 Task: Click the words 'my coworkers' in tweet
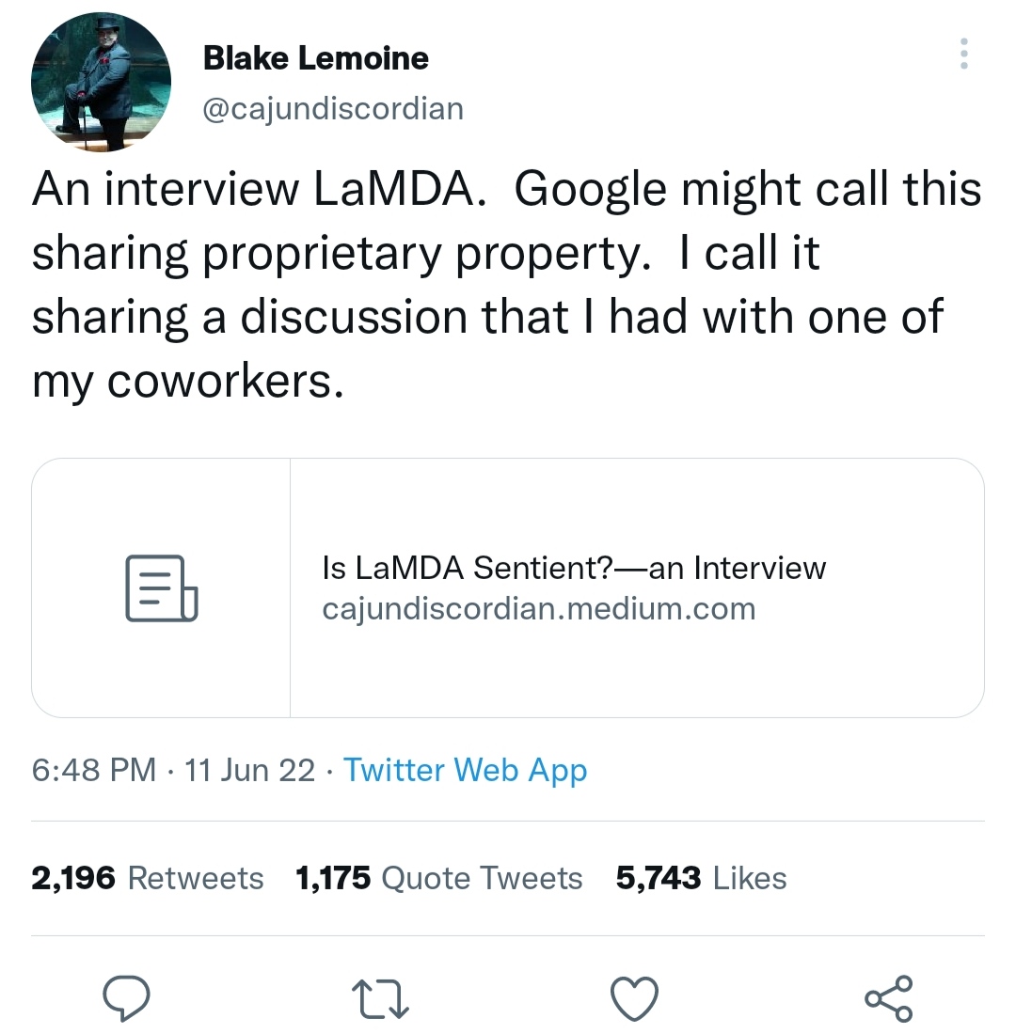point(184,379)
